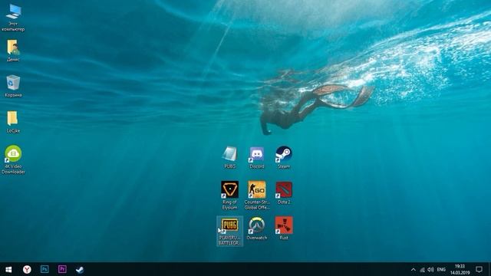Select the PLAYERUNKNOWN'S BATTLEGROUNDS shortcut
This screenshot has height=276, width=491.
click(230, 231)
